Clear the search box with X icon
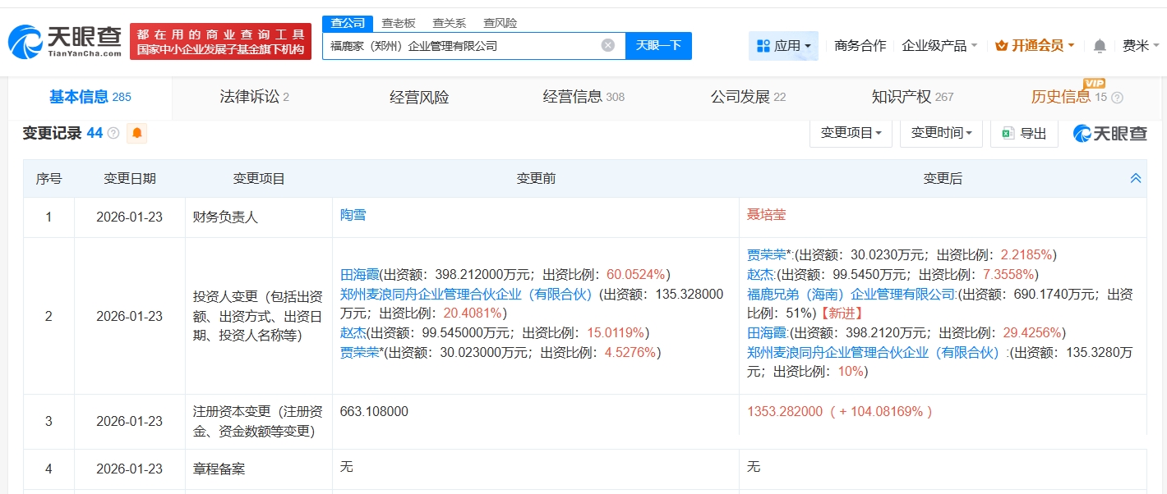The width and height of the screenshot is (1167, 494). pos(607,45)
